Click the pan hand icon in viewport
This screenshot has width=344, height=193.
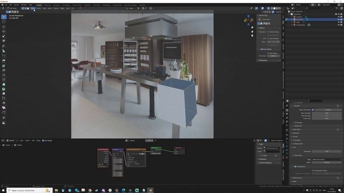tap(252, 32)
